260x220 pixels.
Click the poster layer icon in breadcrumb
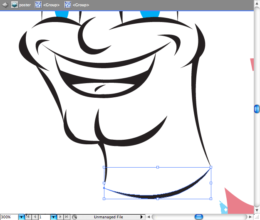tap(15, 5)
